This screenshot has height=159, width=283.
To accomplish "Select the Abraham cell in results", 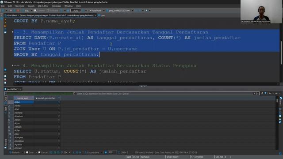I will [23, 116].
